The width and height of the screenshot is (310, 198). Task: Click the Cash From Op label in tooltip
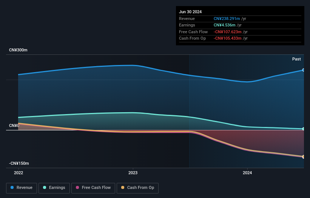(192, 39)
